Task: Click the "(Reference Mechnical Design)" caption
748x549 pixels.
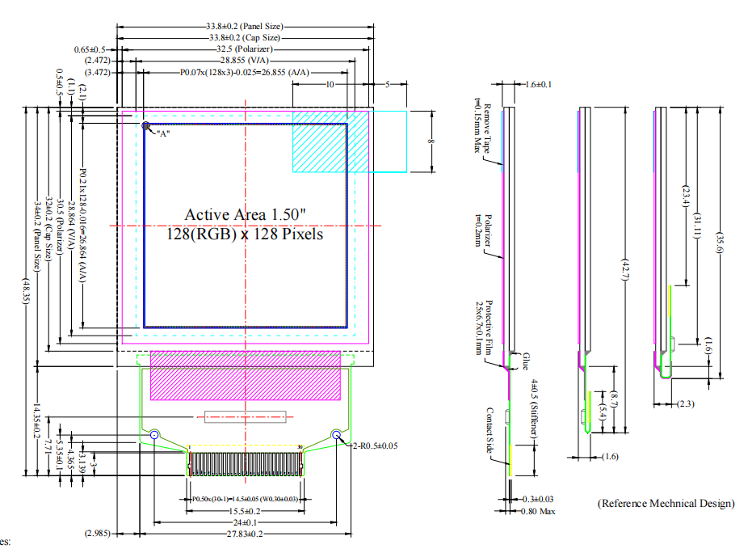Action: tap(666, 503)
